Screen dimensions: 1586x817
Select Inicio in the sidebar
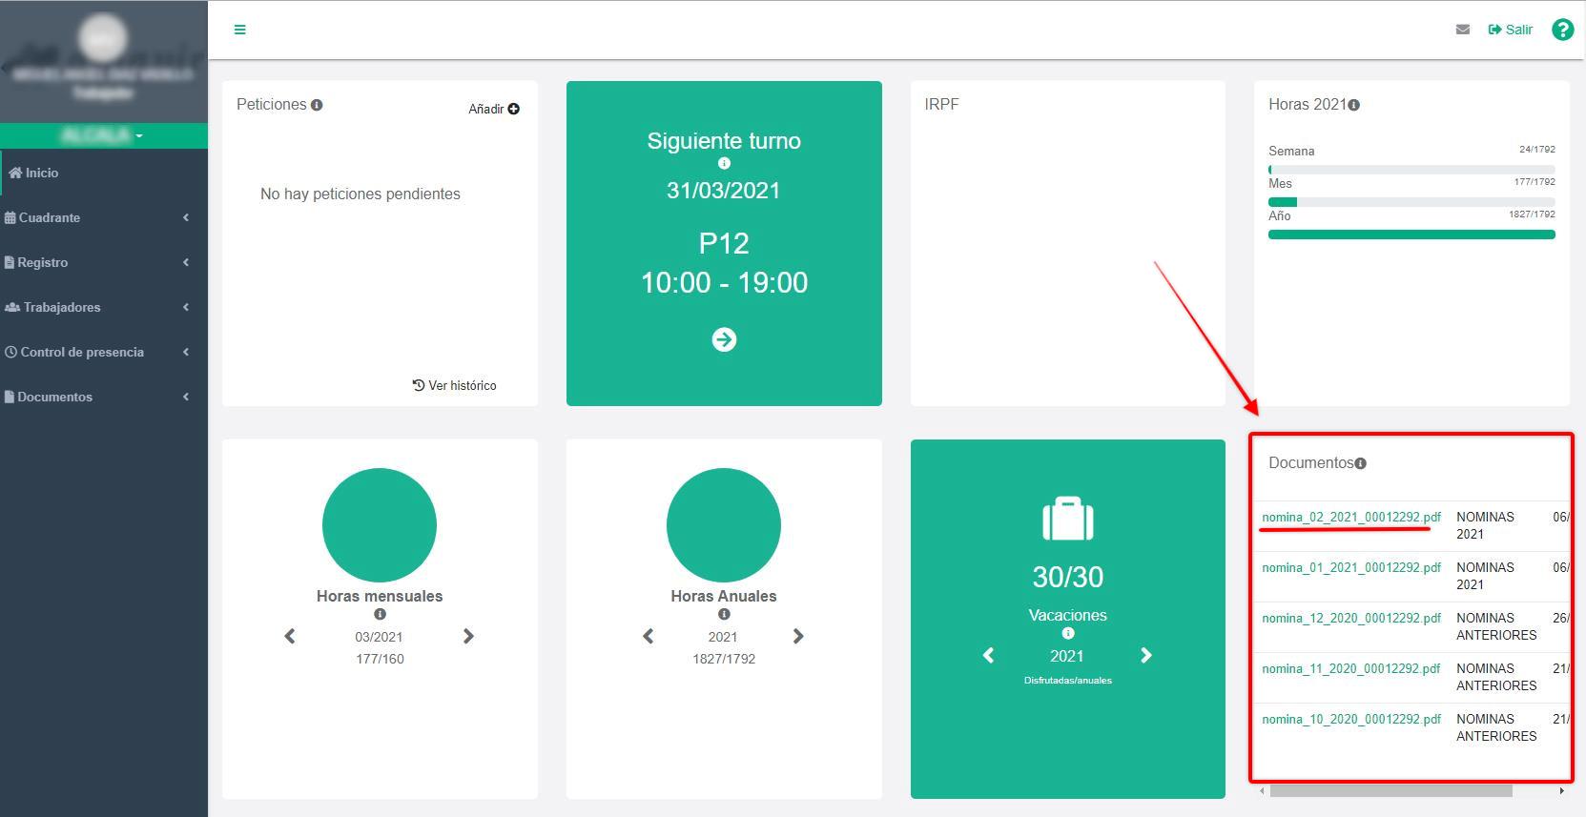pos(41,173)
